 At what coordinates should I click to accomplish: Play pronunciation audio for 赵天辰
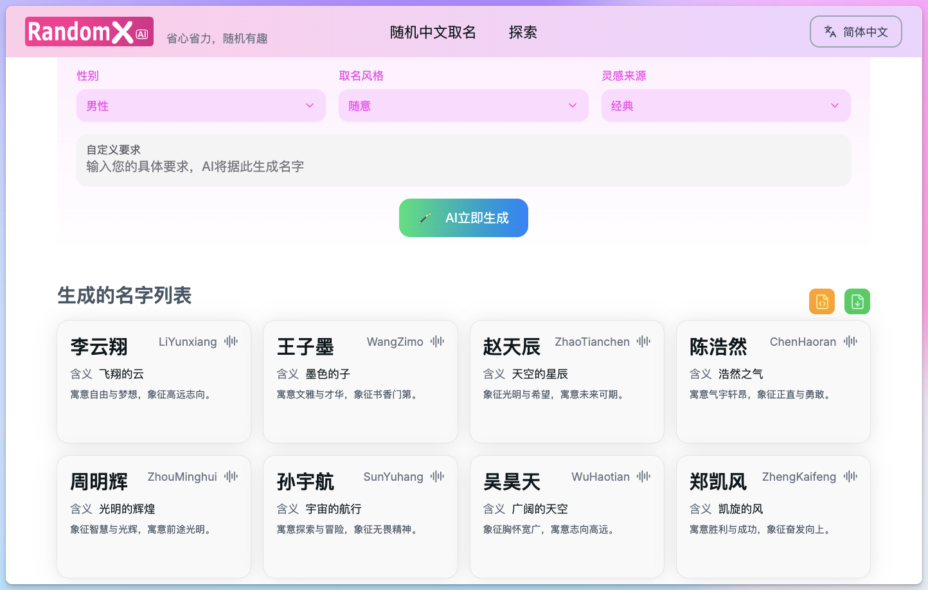point(643,341)
